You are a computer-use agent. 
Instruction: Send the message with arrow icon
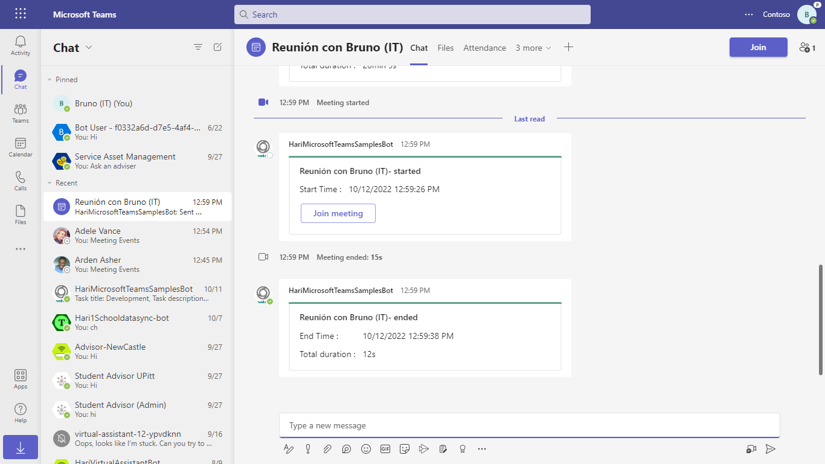pos(771,449)
